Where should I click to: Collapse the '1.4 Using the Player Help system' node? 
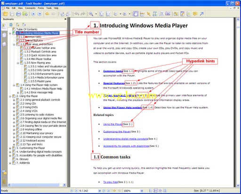pos(14,85)
